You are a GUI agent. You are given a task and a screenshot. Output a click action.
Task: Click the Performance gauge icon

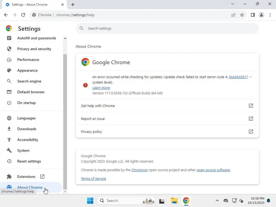(x=9, y=60)
